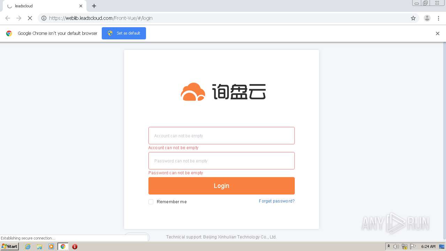Click the red Password can not be empty message
Screen dimensions: 446x251
click(176, 173)
